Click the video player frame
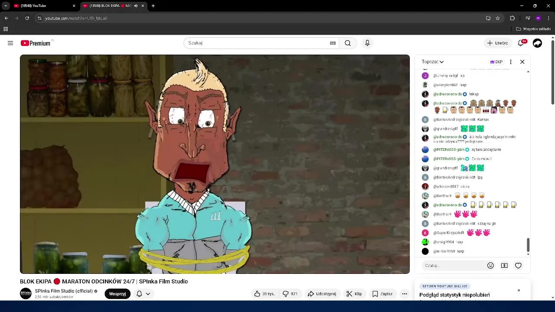Viewport: 555px width, 312px height. (215, 164)
